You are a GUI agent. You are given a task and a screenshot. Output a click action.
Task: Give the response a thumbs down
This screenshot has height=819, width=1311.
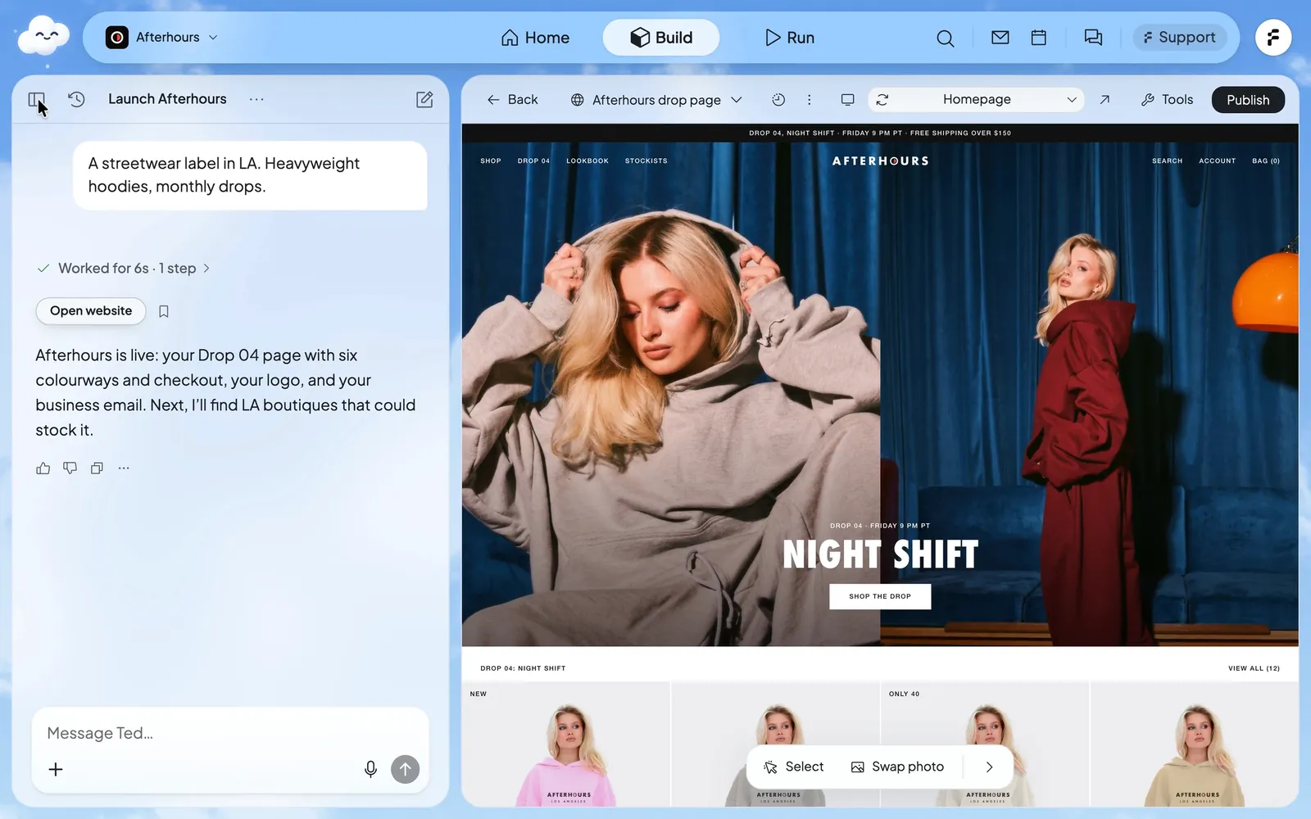click(70, 468)
